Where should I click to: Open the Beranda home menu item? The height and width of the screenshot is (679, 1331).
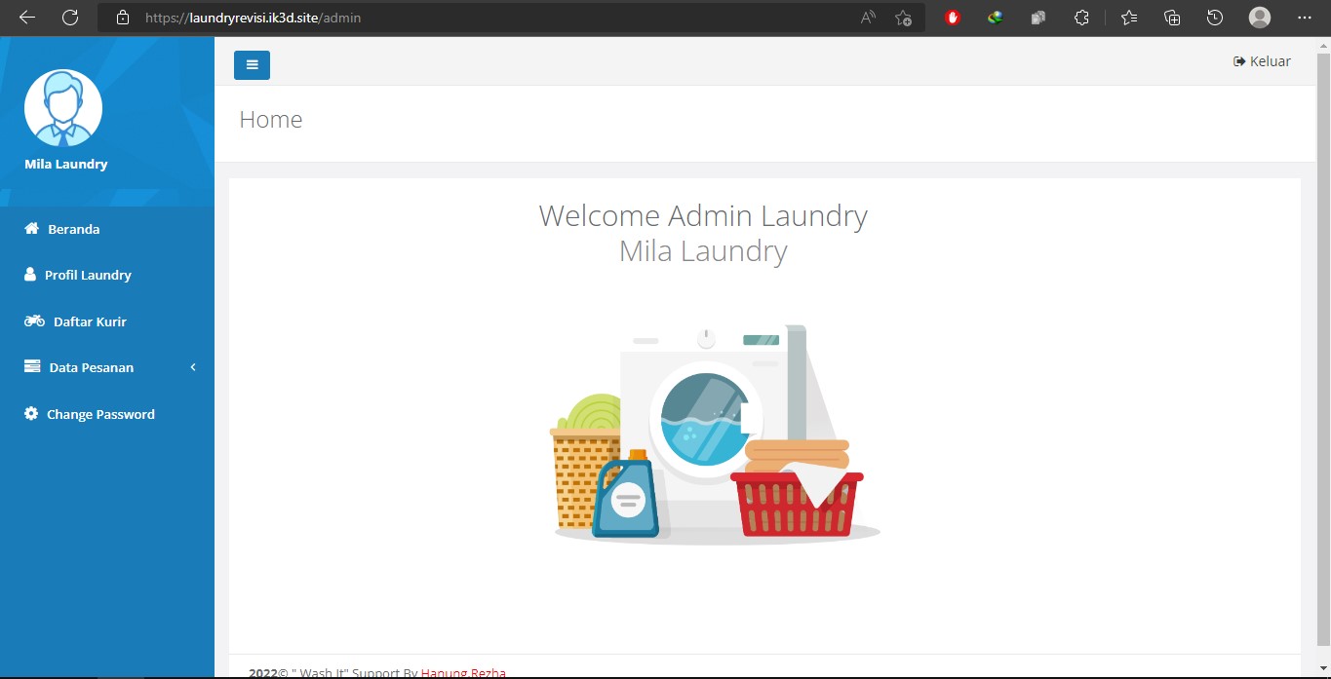73,229
